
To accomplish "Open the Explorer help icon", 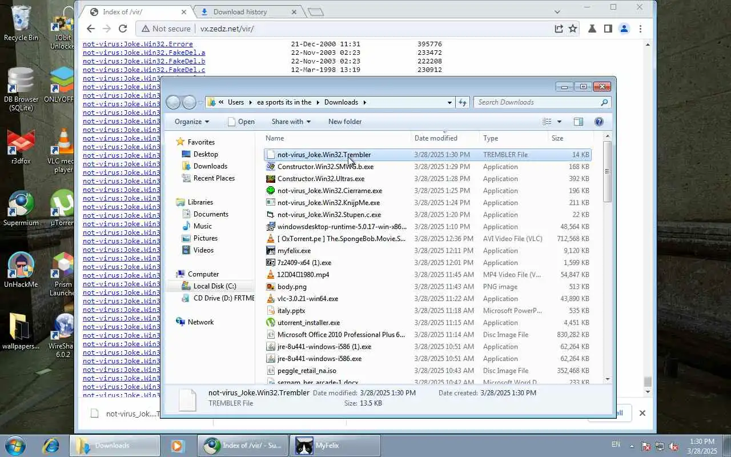I will [x=599, y=122].
